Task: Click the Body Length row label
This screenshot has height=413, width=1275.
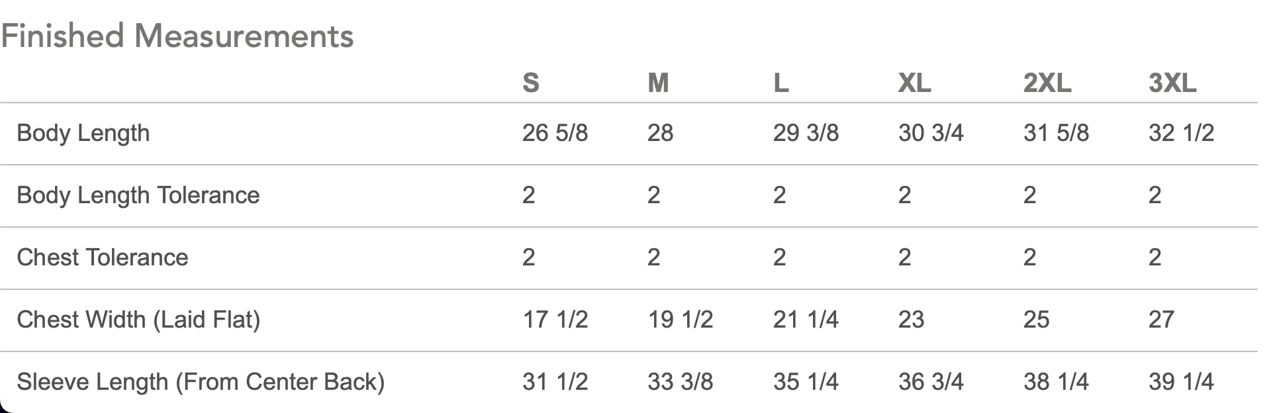Action: click(x=83, y=134)
